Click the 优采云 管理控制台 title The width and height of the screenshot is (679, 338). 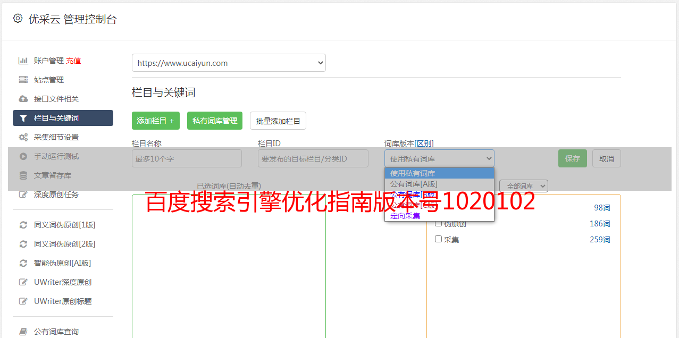coord(72,19)
